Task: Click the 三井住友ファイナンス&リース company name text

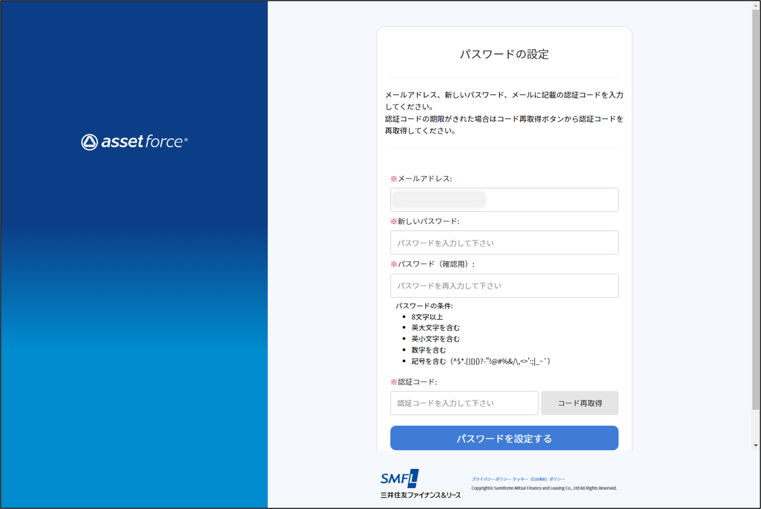Action: 420,495
